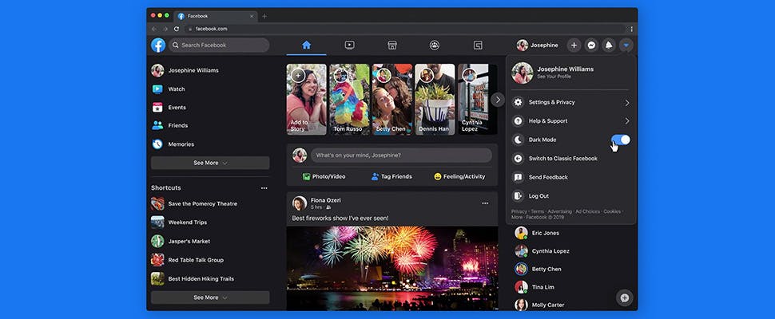Open Memories in the left sidebar
Viewport: 775px width, 319px height.
click(x=211, y=144)
